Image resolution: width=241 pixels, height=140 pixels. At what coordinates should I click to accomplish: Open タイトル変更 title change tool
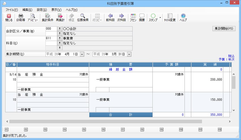click(170, 17)
